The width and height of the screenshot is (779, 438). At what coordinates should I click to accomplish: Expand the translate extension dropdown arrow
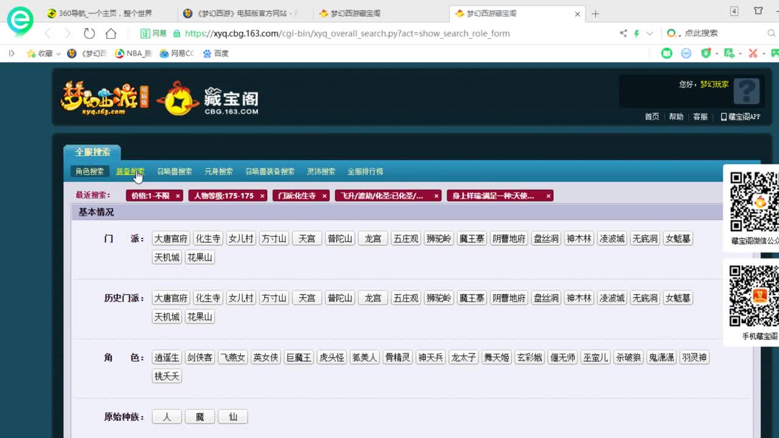coord(739,54)
